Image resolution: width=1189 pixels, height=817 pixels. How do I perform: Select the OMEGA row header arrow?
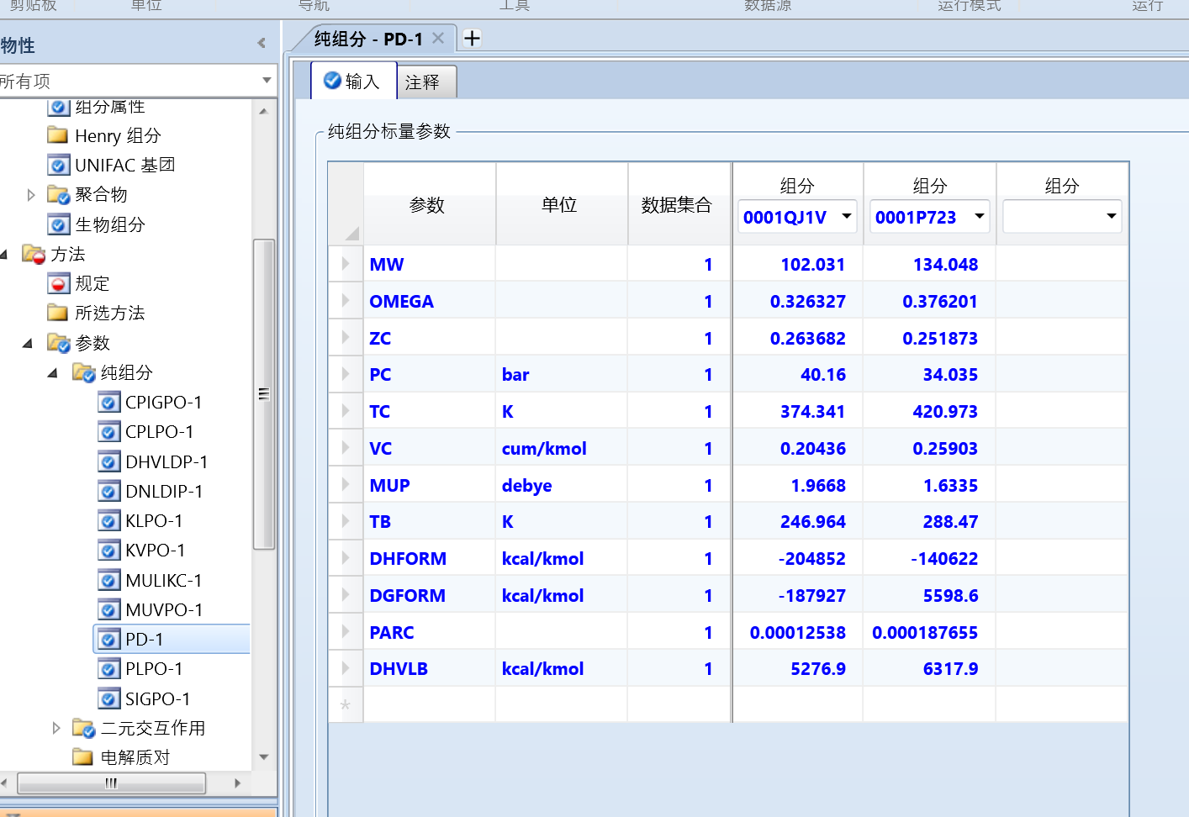346,301
